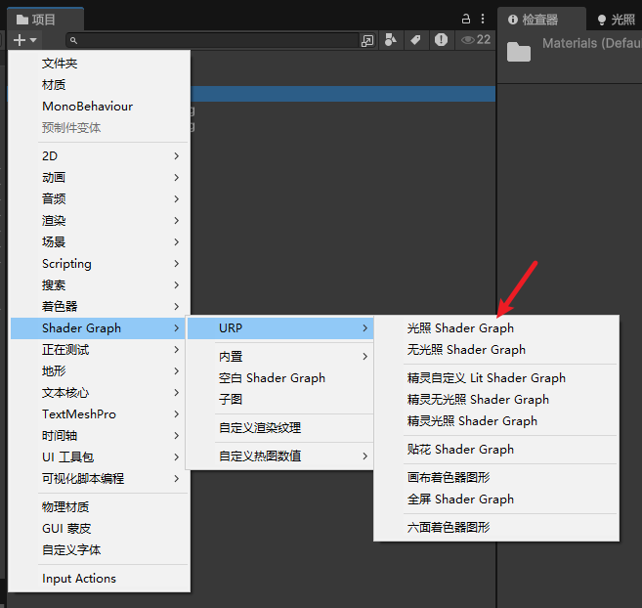642x608 pixels.
Task: Select 文件夹 in the create menu
Action: [99, 64]
